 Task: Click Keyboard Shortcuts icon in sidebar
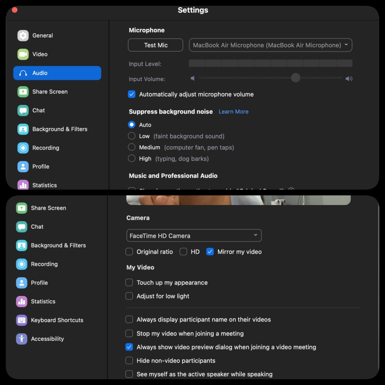(22, 320)
